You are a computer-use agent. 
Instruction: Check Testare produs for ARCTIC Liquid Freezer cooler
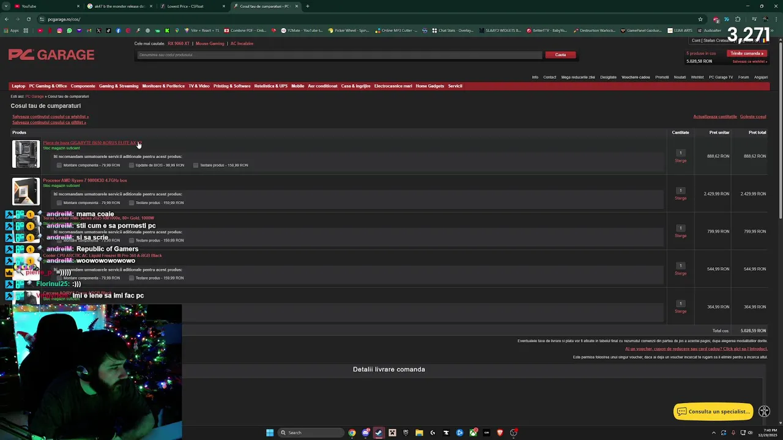click(132, 278)
